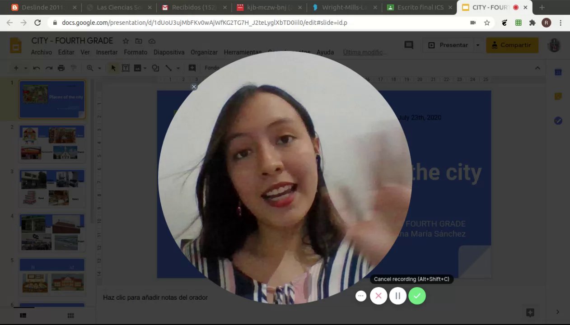This screenshot has height=325, width=570.
Task: Switch to Wright-Mills browser tab
Action: (344, 7)
